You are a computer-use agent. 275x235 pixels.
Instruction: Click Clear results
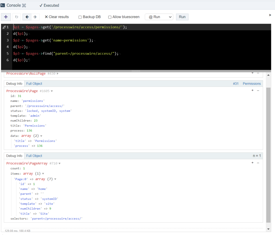click(57, 17)
